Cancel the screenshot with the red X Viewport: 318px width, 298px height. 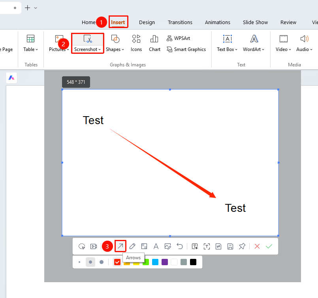click(257, 246)
